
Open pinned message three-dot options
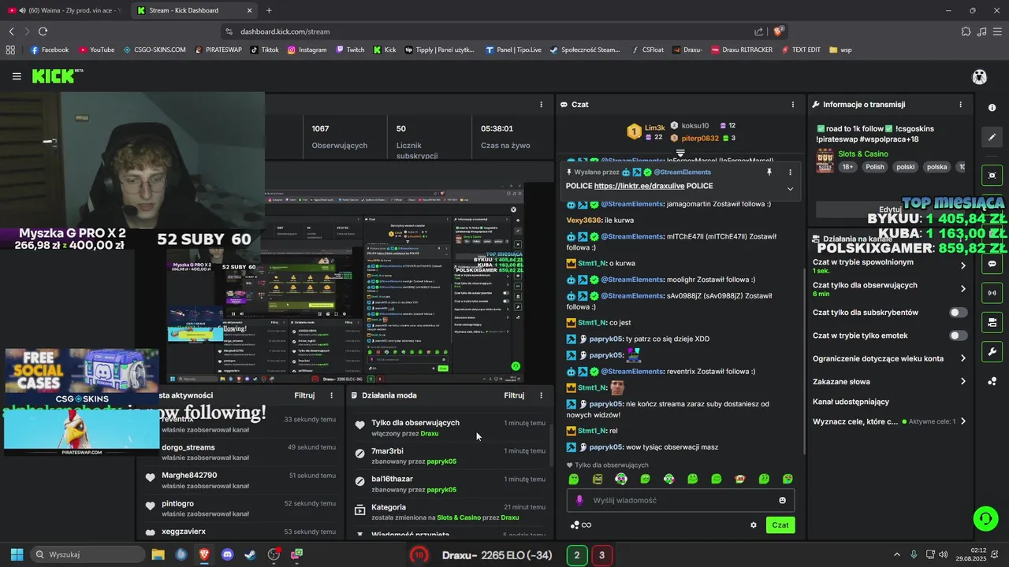tap(790, 172)
